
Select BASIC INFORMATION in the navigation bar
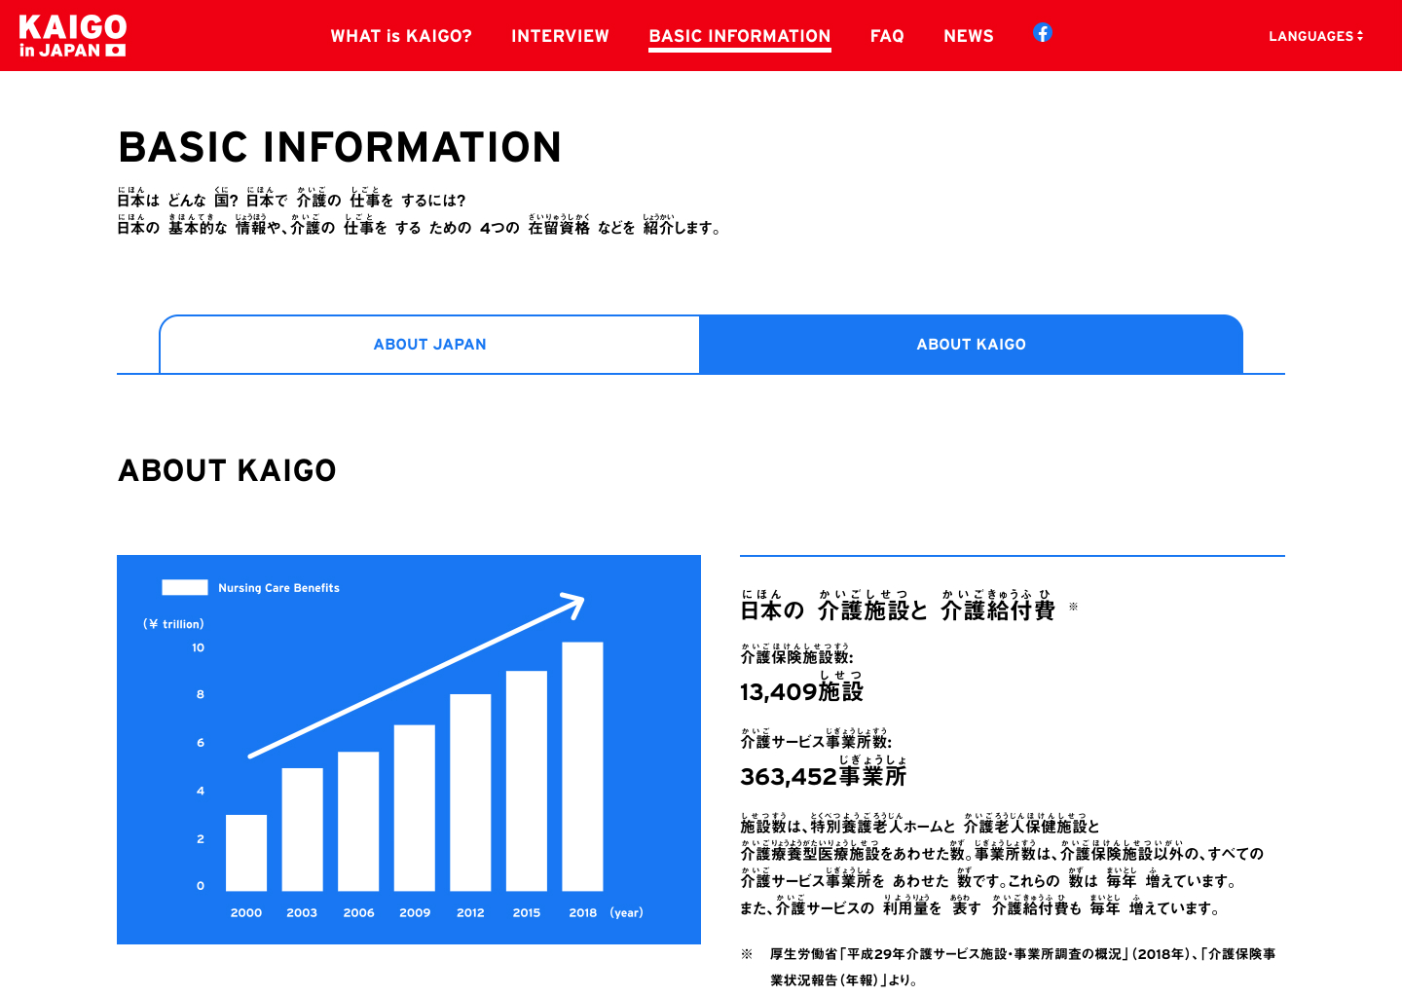coord(739,36)
